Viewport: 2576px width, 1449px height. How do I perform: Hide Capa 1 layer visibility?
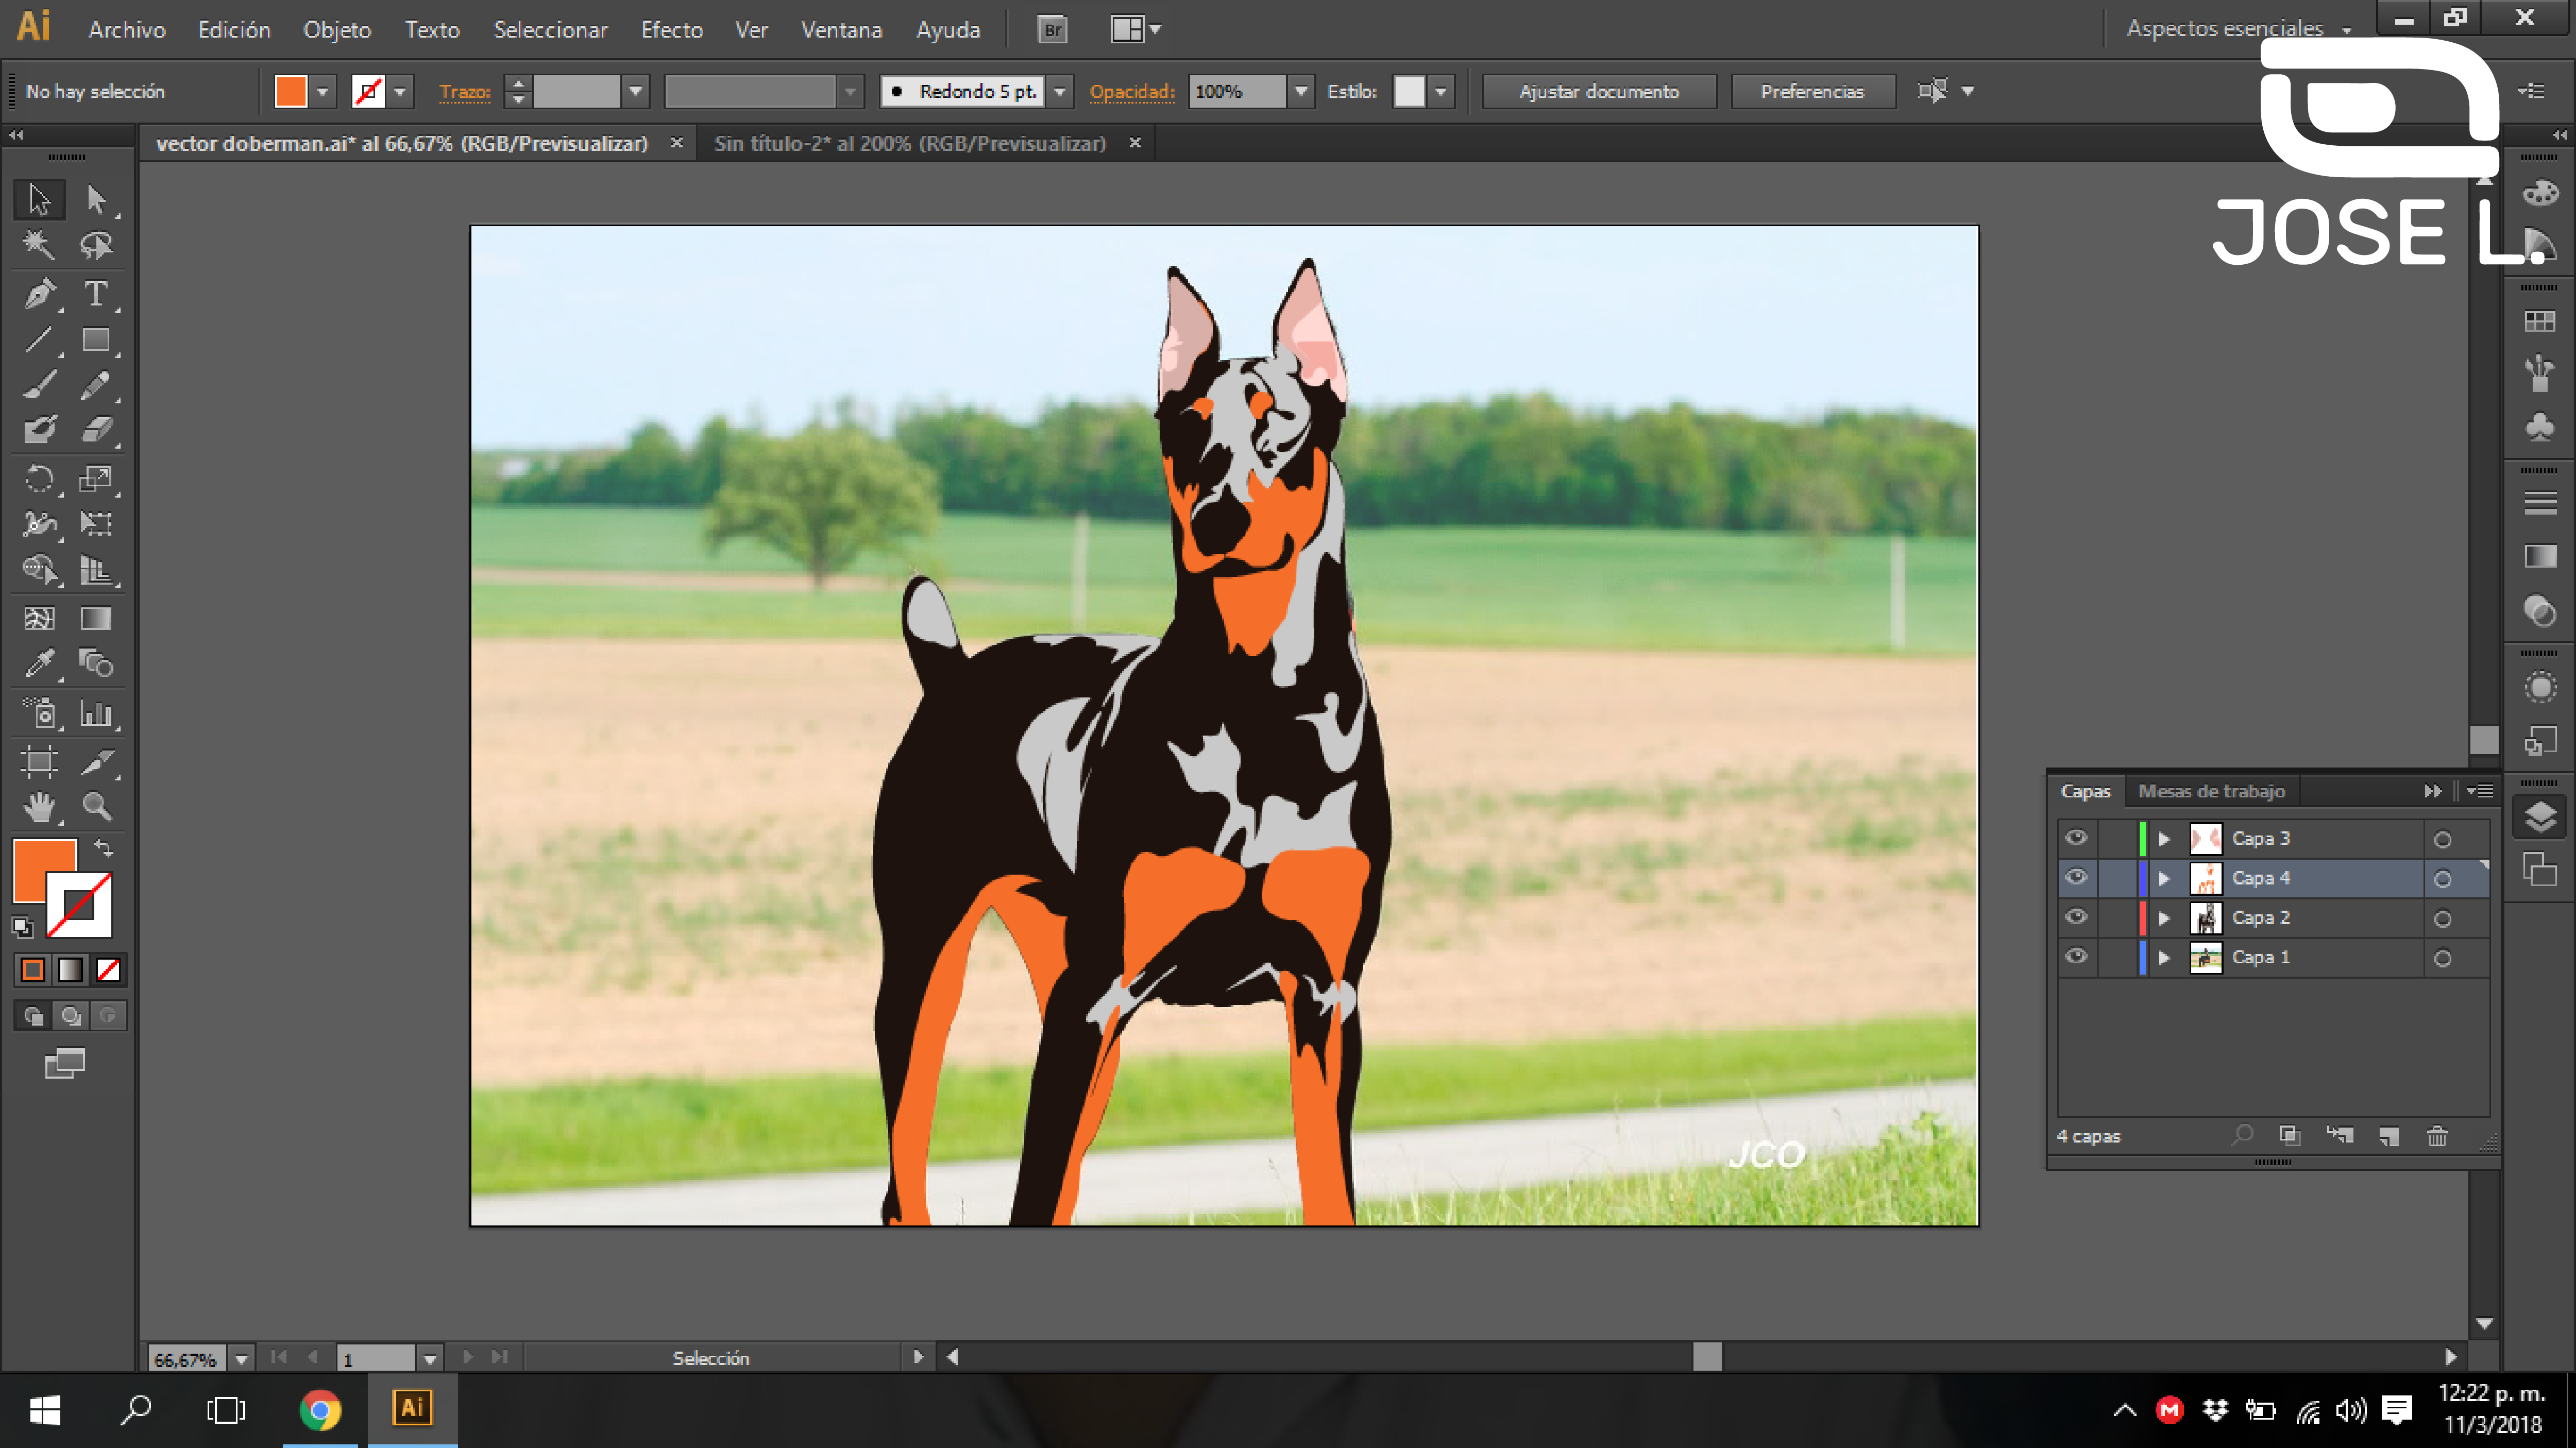[2076, 957]
